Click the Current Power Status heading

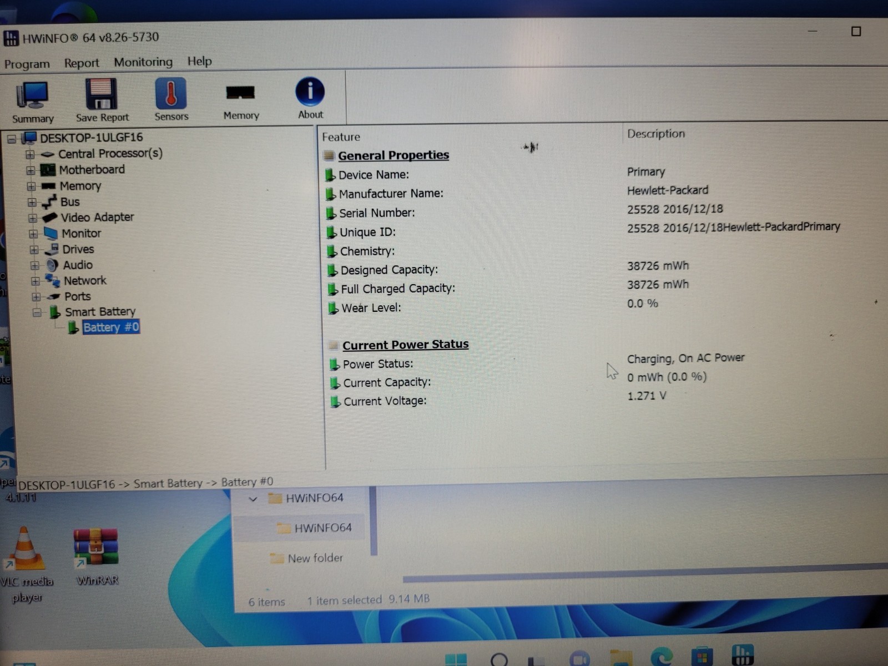pyautogui.click(x=405, y=345)
